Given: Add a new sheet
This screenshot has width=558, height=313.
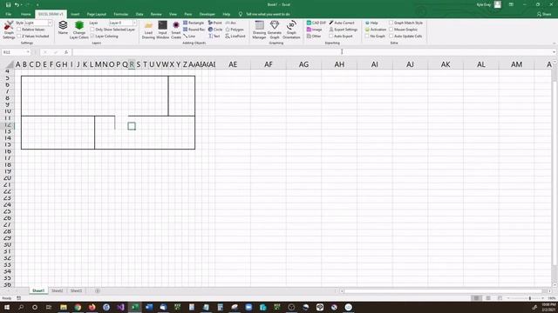Looking at the screenshot, I should coord(98,290).
